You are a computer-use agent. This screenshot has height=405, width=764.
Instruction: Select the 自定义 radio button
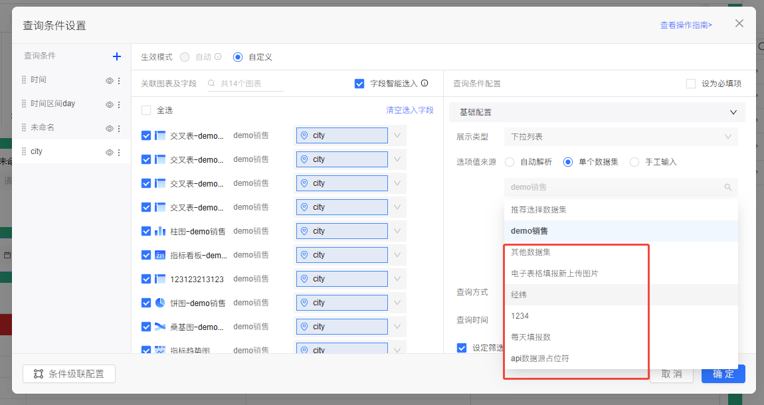pos(238,57)
